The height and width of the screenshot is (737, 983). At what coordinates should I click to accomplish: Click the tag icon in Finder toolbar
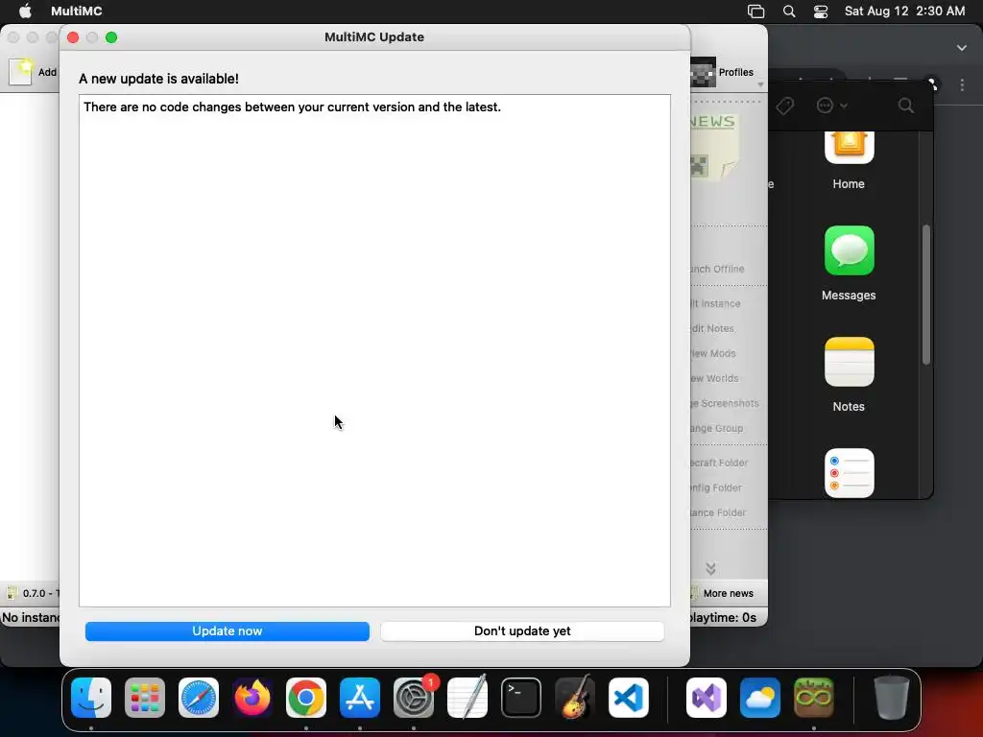tap(784, 106)
